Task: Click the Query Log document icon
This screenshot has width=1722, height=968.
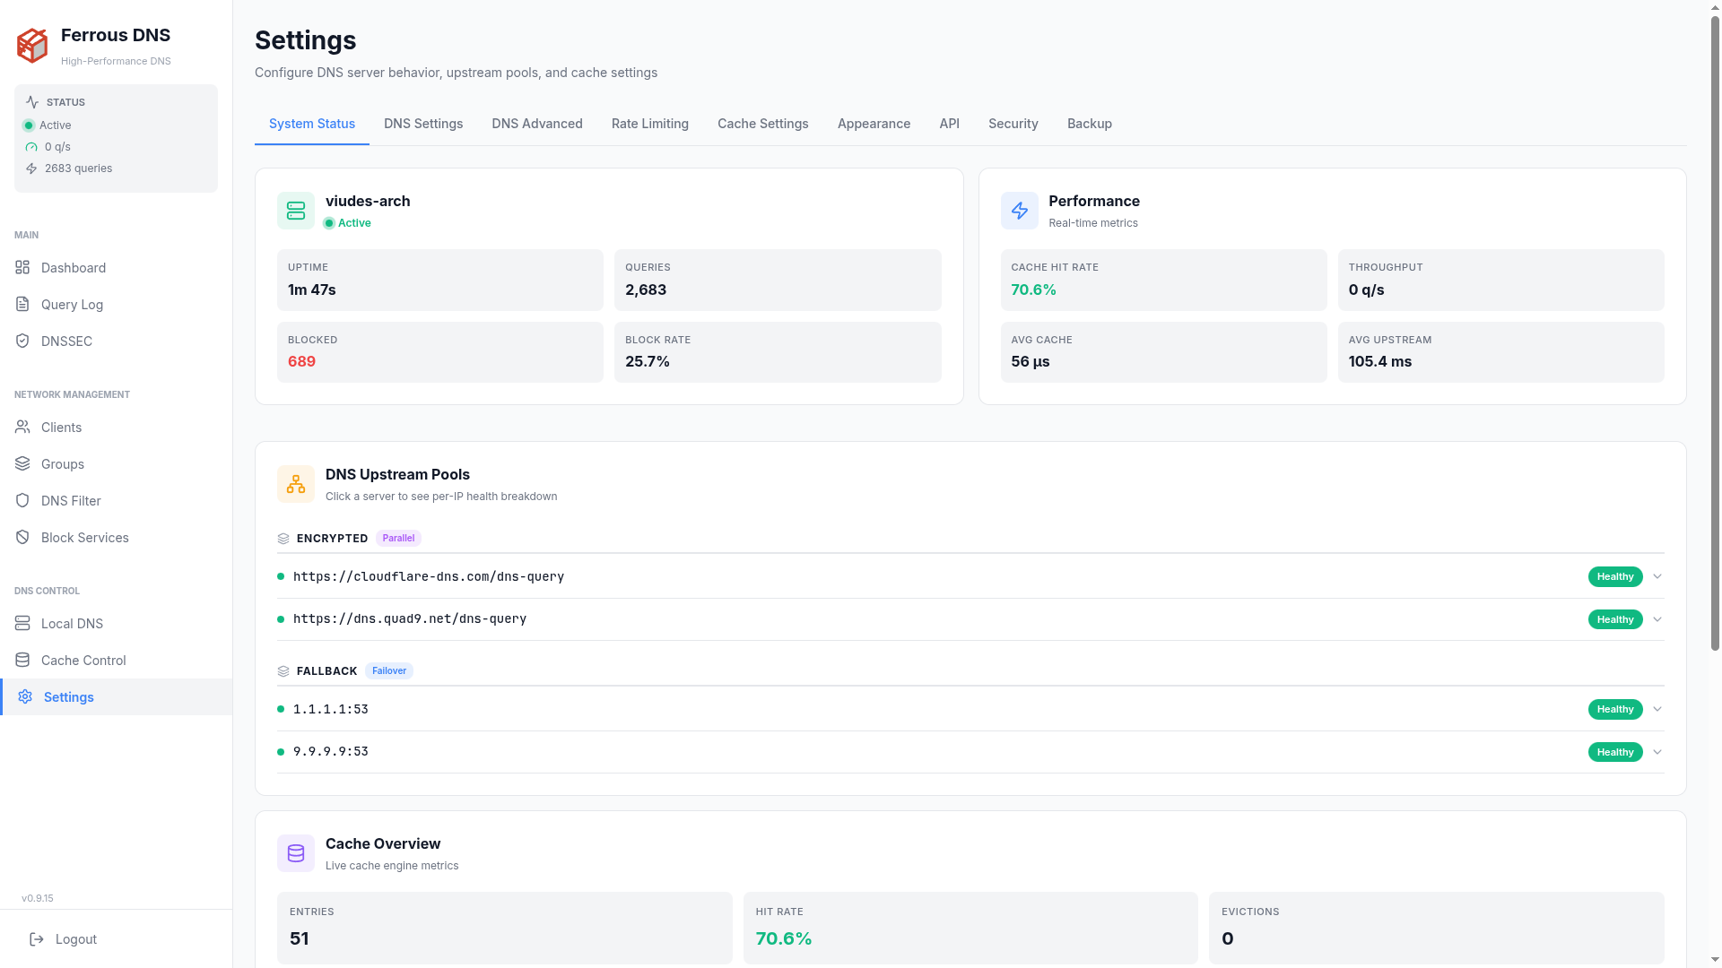Action: click(x=22, y=304)
